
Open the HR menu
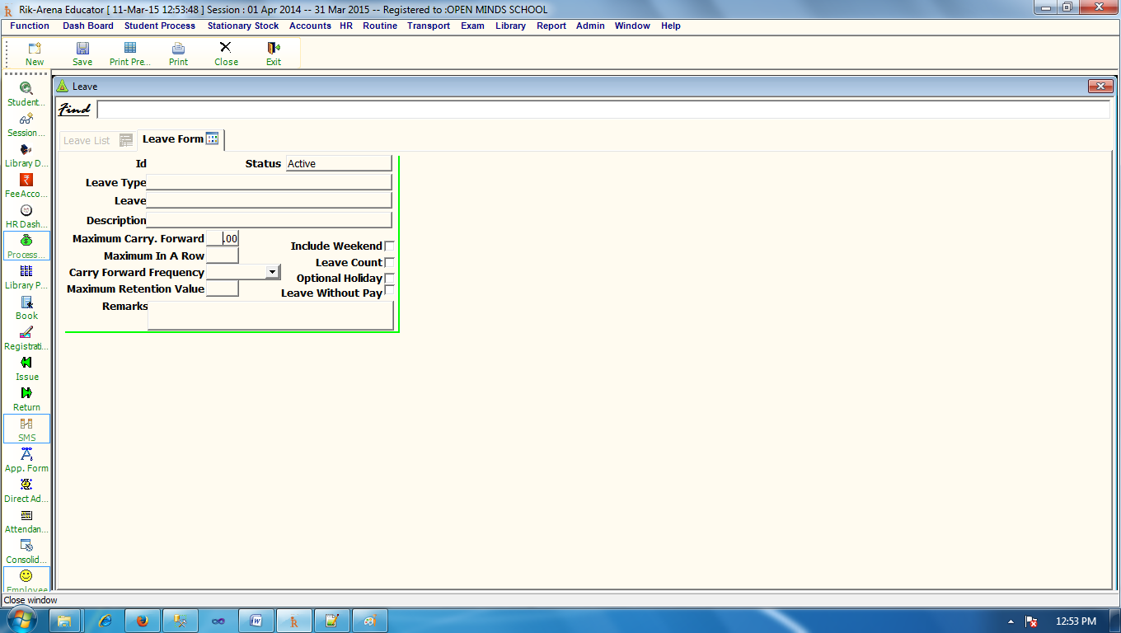[346, 26]
